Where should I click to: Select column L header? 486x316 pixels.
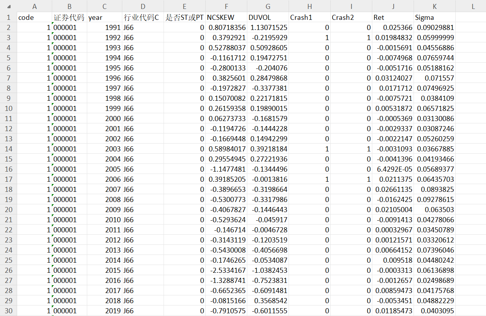[473, 6]
